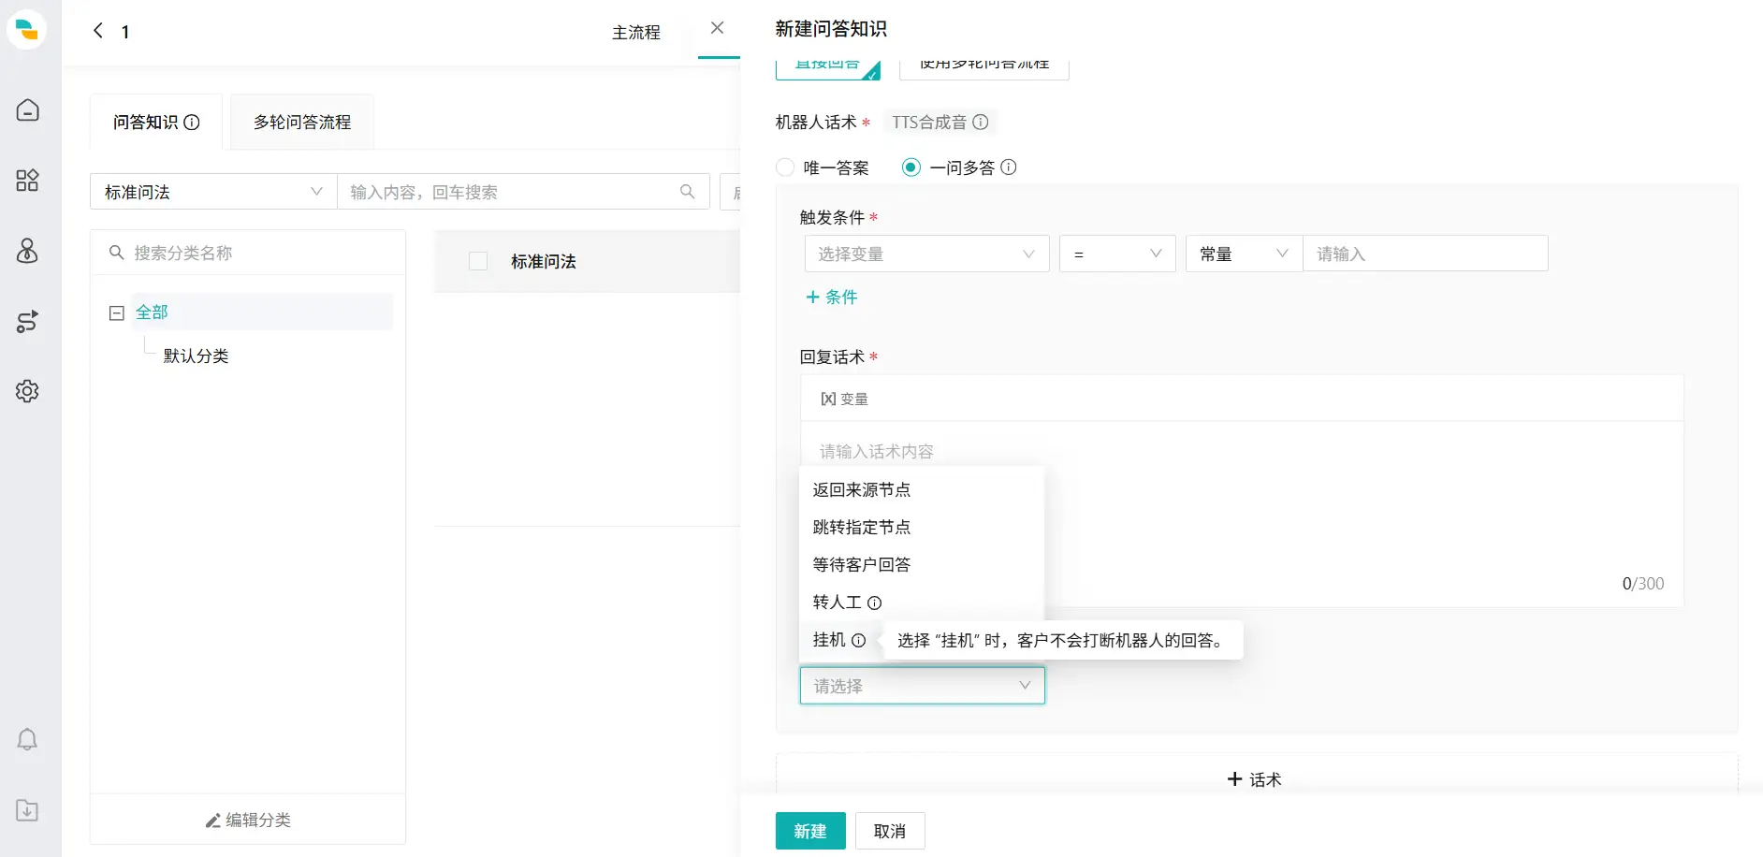Image resolution: width=1763 pixels, height=857 pixels.
Task: Open the settings gear icon in sidebar
Action: (x=27, y=391)
